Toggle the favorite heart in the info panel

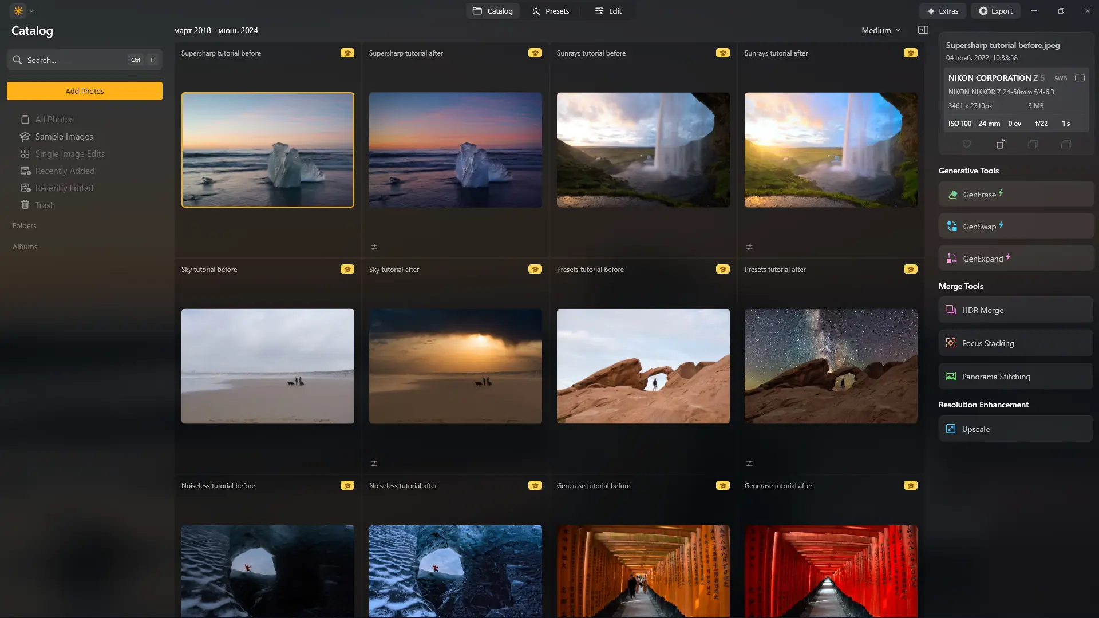tap(967, 144)
